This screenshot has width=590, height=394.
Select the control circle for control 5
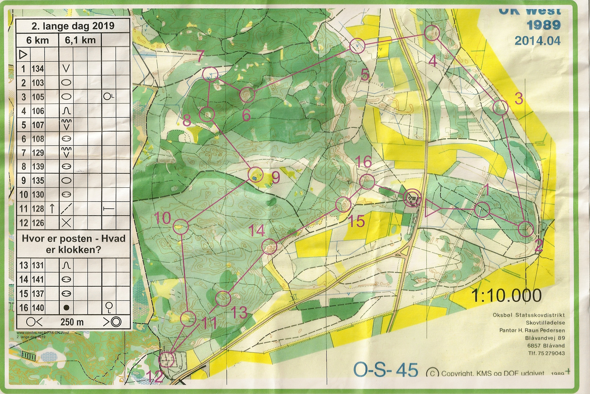coord(357,46)
